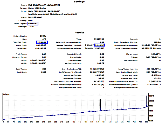This screenshot has width=166, height=124.
Task: Select the Gross Loss value -16 188.29
Action: [x=40, y=48]
